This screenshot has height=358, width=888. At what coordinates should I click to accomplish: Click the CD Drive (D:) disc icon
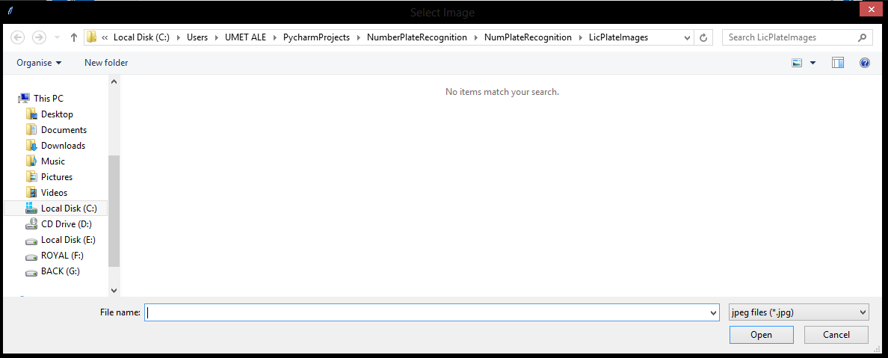[31, 224]
